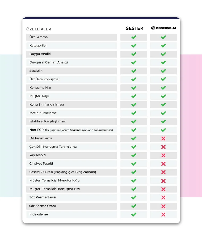Click the Non-FCR feature row label

click(x=71, y=130)
